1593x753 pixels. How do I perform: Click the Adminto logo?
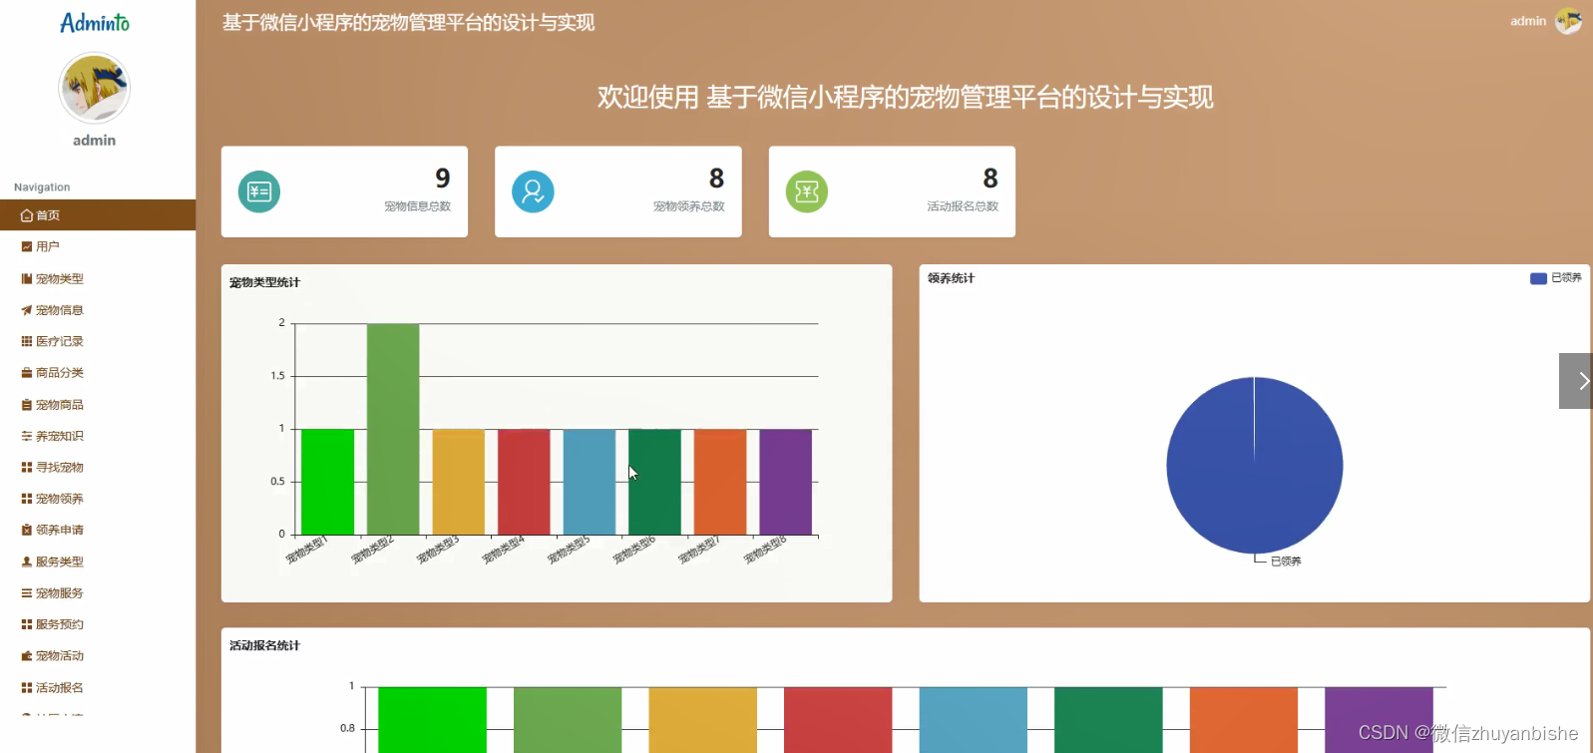coord(95,23)
